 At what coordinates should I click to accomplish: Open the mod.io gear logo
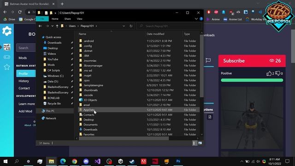click(x=7, y=31)
